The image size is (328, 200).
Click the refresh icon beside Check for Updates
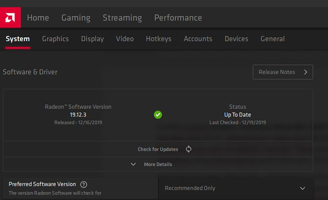coord(188,149)
